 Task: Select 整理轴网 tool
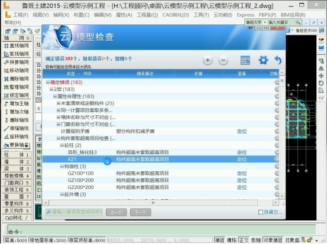coord(17,87)
